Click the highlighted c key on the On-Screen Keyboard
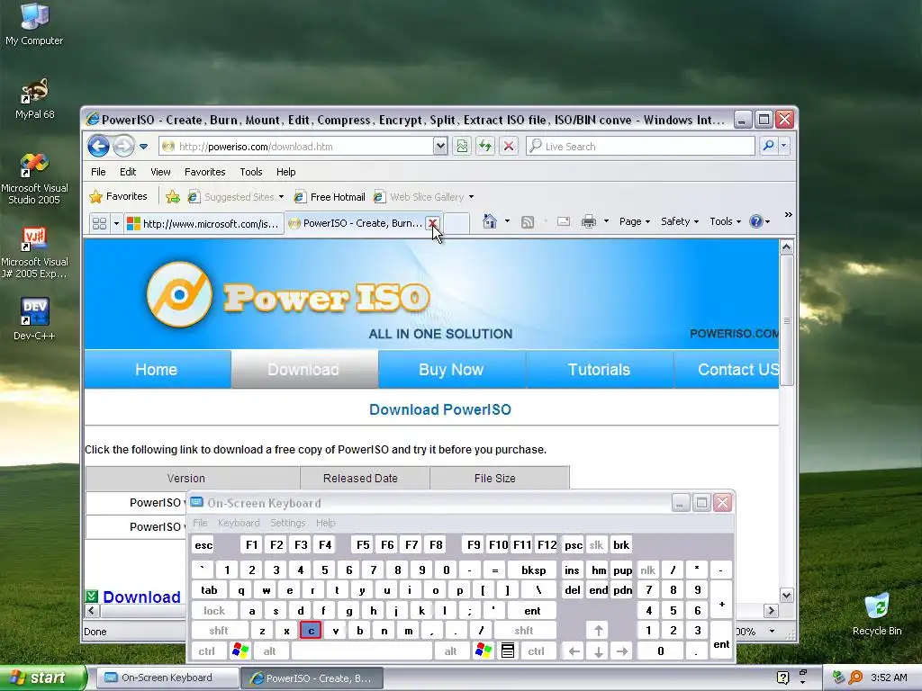The width and height of the screenshot is (922, 691). (x=311, y=631)
